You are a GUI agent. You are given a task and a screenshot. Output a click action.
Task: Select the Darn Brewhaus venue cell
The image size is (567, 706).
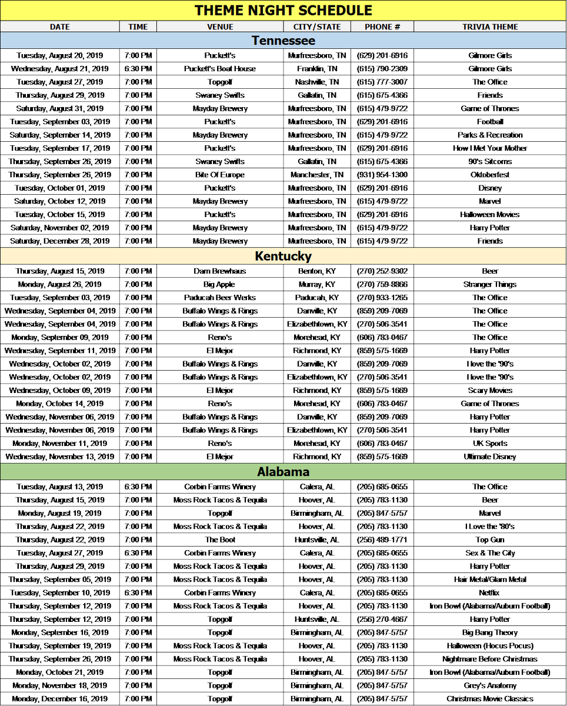[x=221, y=271]
